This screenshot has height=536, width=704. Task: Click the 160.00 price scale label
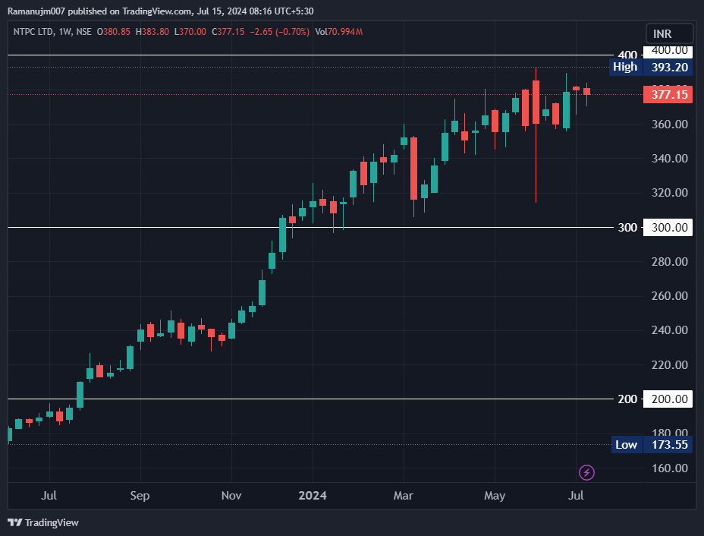coord(669,468)
